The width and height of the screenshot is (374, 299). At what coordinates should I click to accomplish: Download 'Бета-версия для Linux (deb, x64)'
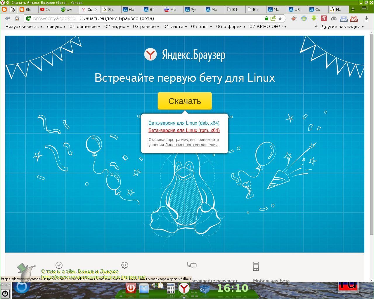coord(184,123)
